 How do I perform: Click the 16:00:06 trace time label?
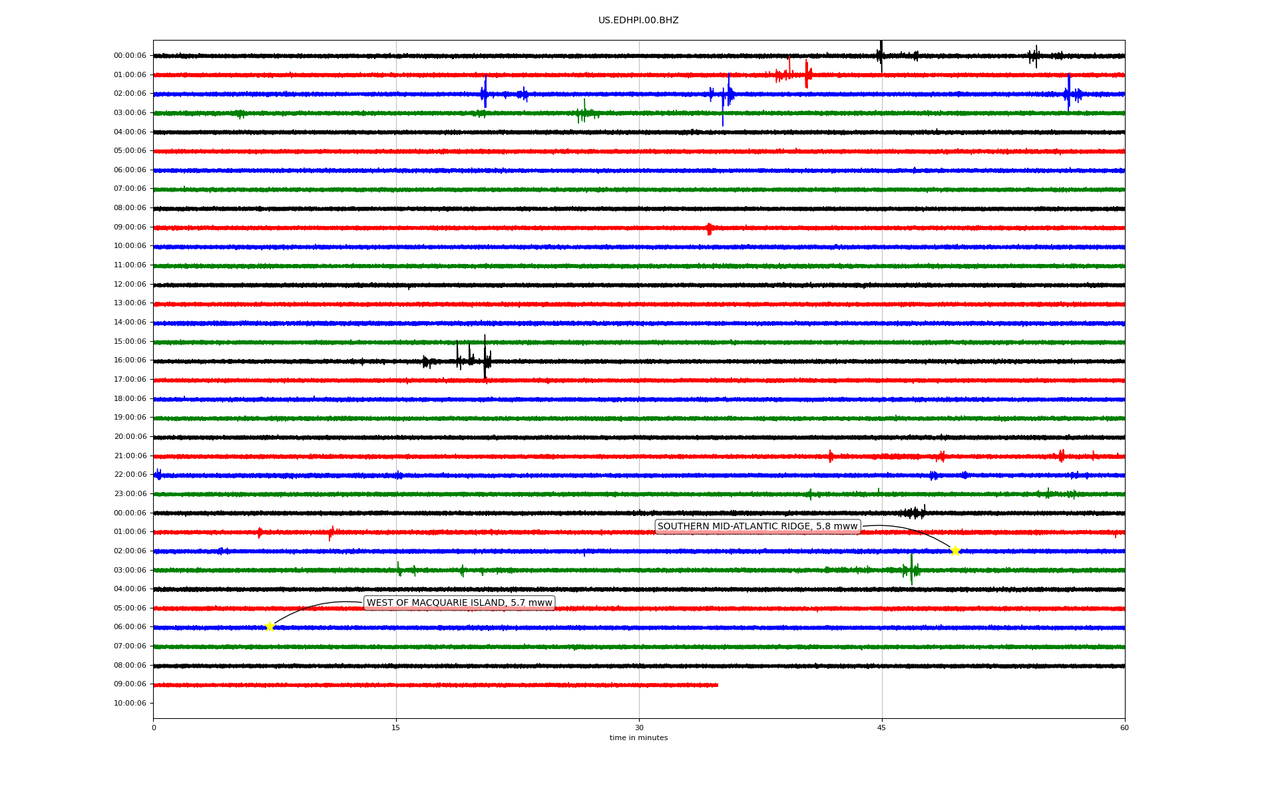[x=130, y=360]
